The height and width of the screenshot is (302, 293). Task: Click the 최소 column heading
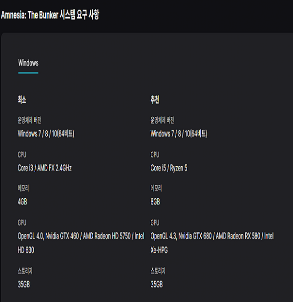[x=22, y=100]
